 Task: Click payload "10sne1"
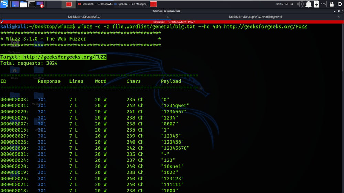click(x=172, y=167)
